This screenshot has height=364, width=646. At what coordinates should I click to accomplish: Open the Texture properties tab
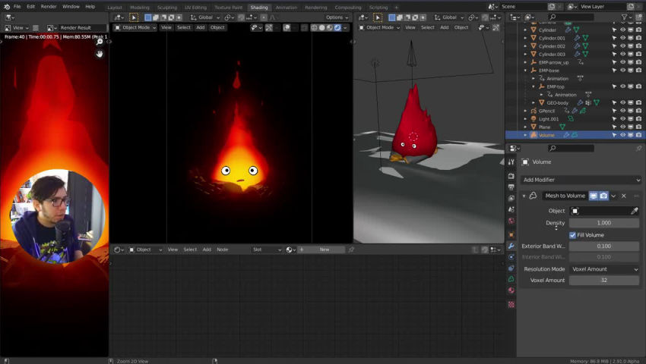[511, 305]
